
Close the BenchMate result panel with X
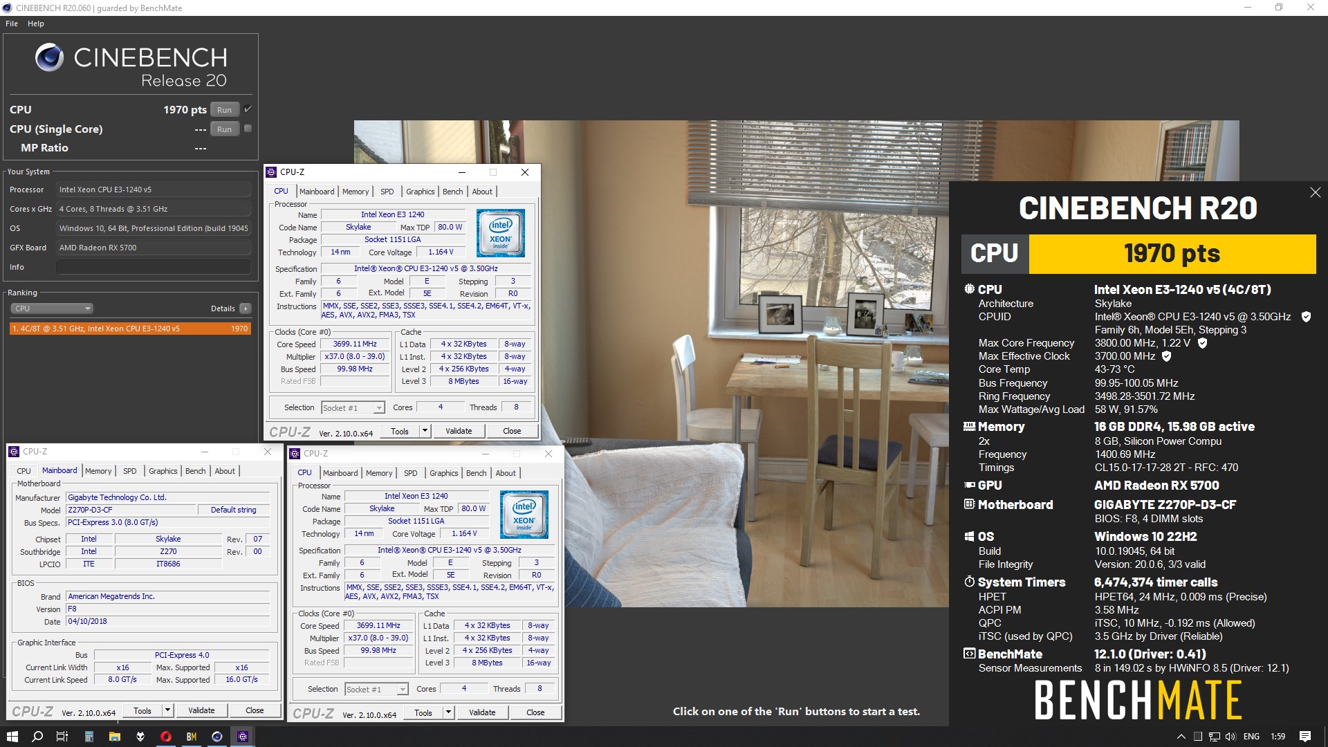pyautogui.click(x=1315, y=192)
